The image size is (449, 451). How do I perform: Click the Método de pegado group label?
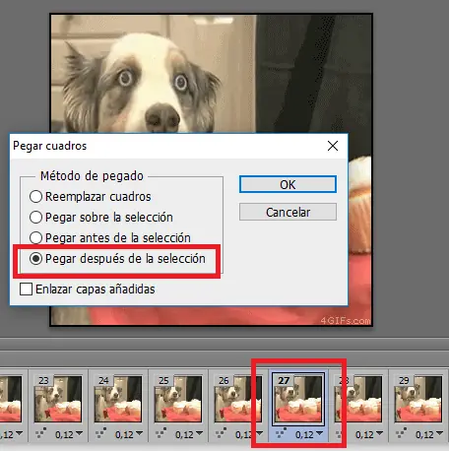(92, 176)
